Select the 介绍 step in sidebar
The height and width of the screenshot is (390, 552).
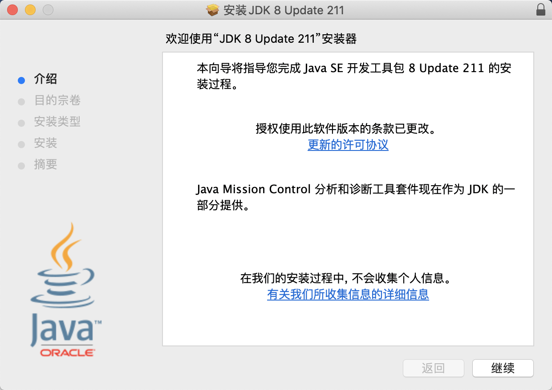[x=45, y=79]
